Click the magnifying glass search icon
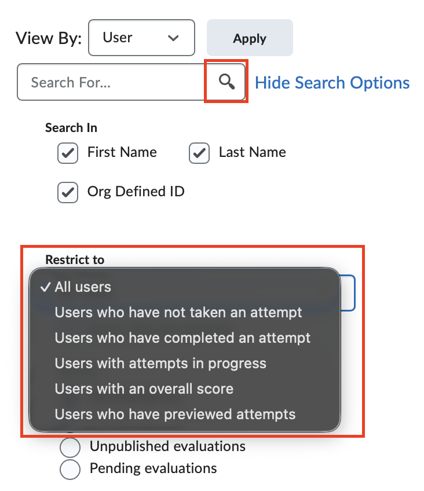Viewport: 424px width, 491px height. 226,81
